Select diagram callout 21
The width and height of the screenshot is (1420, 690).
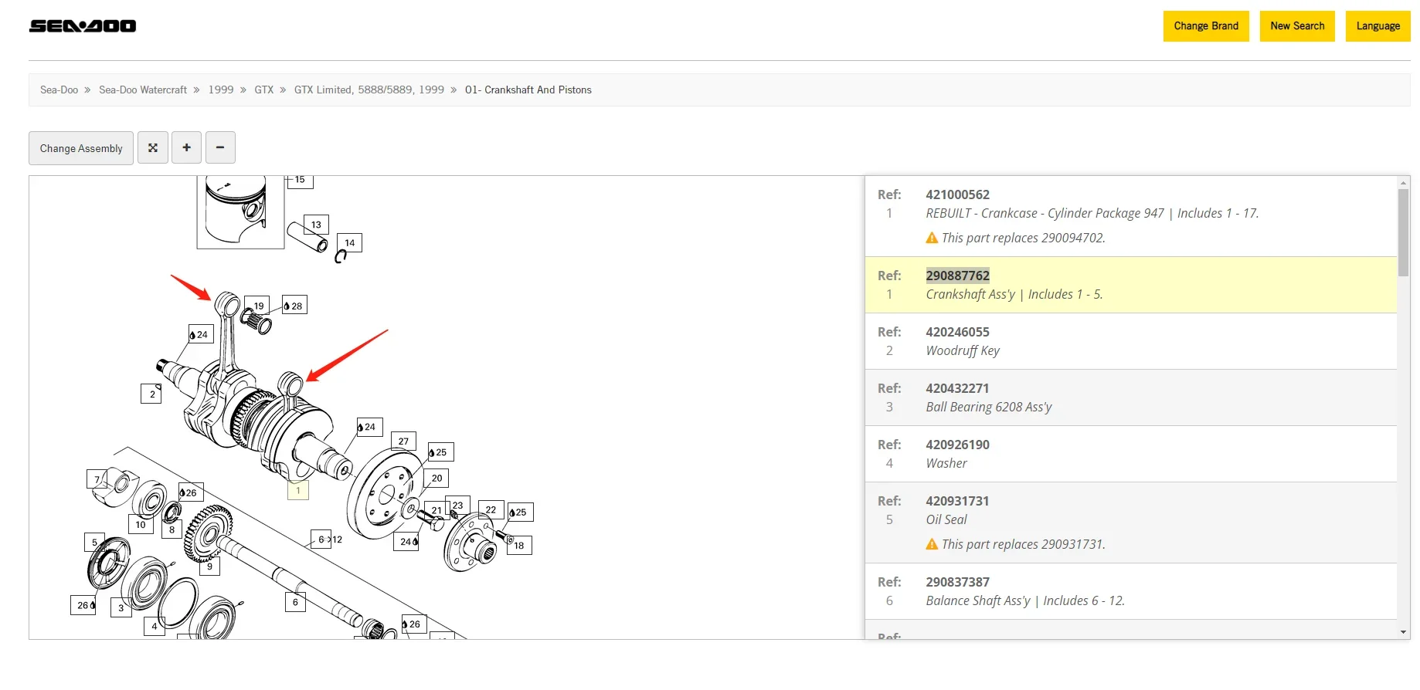[x=437, y=510]
